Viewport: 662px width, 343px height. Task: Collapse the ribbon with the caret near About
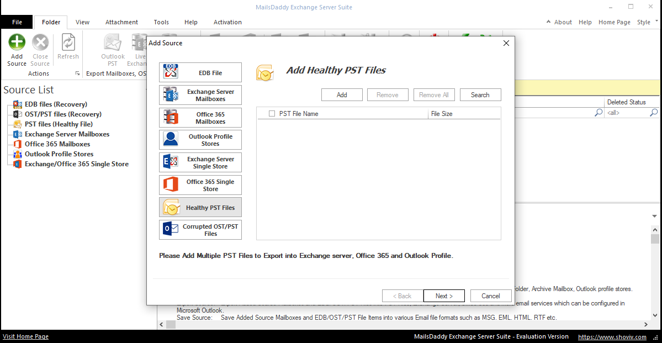click(x=548, y=22)
